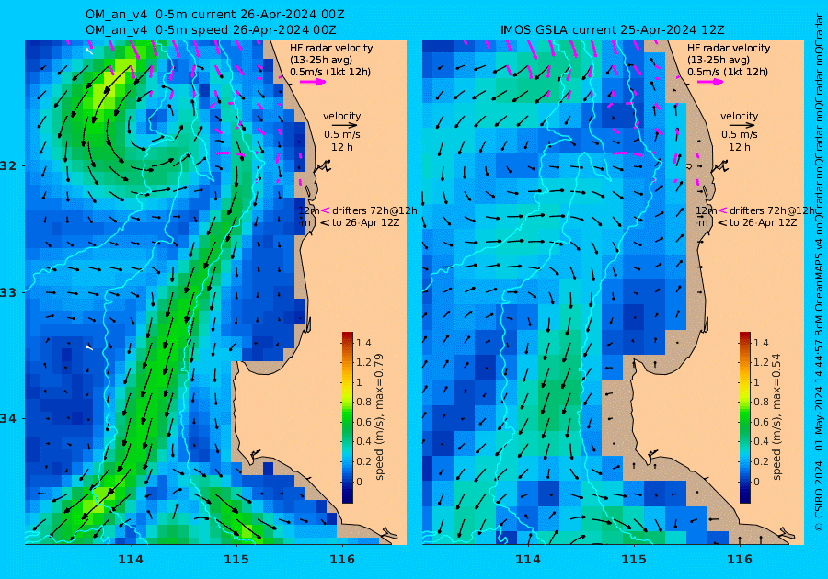Click the 'velocity' label in right panel
The height and width of the screenshot is (579, 828).
click(x=739, y=116)
